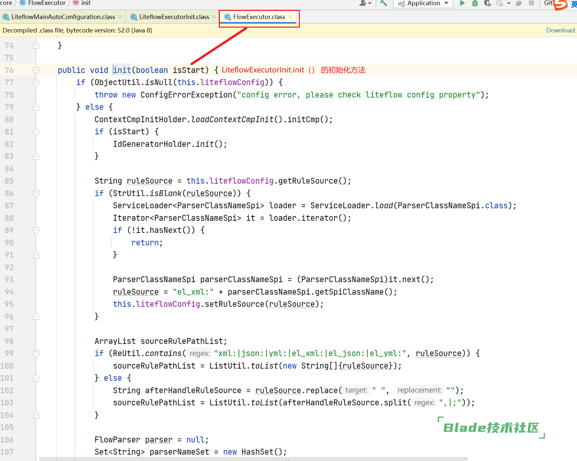Click the horizontal scrollbar at editor bottom
The image size is (577, 461).
coord(253,459)
